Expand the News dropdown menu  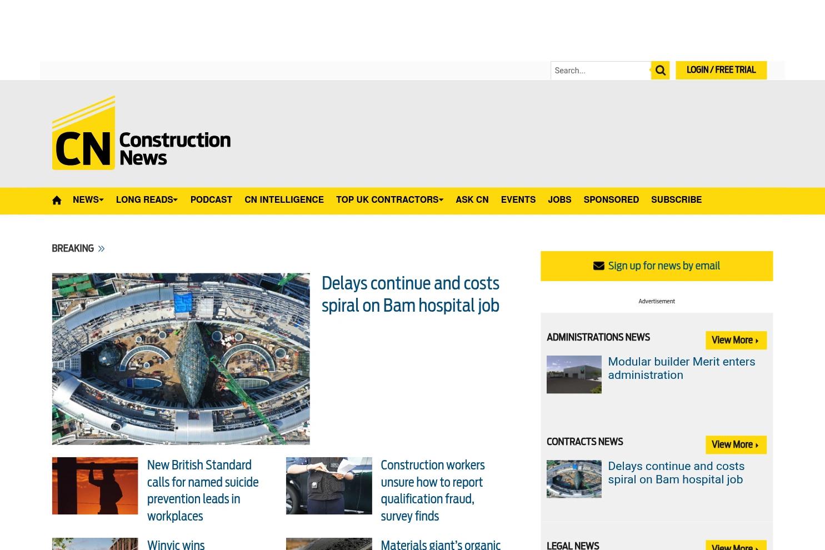[x=88, y=200]
